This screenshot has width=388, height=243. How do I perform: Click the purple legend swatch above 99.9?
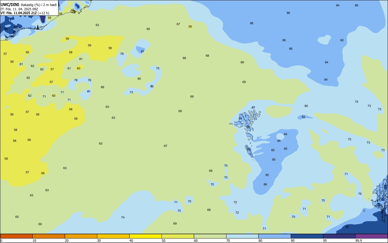point(371,236)
